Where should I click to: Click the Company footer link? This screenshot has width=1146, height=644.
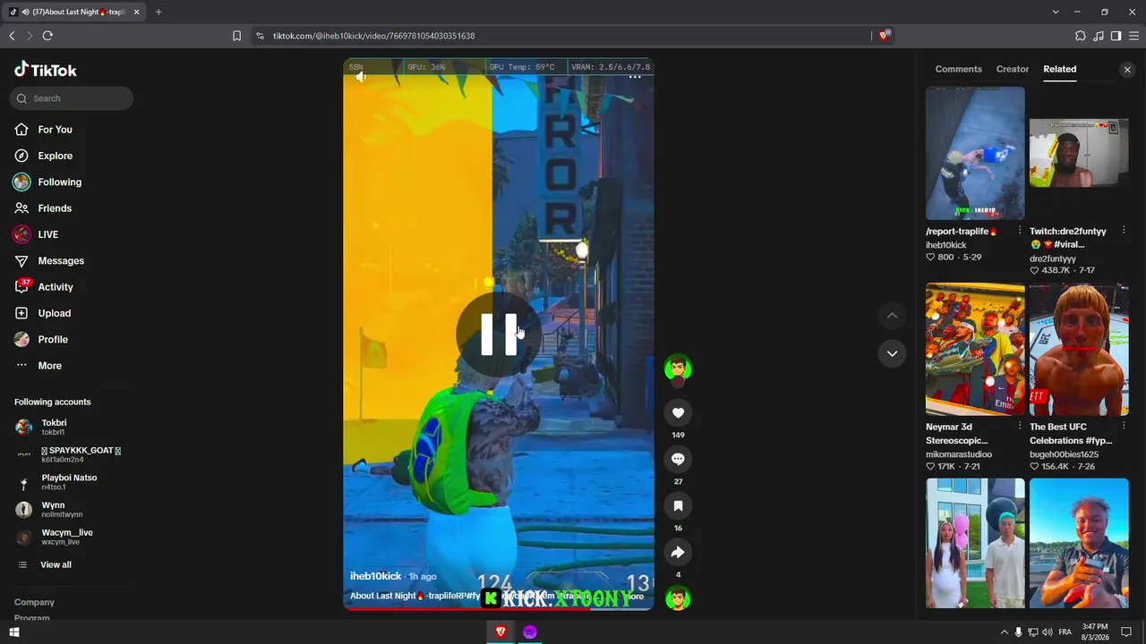click(x=34, y=602)
